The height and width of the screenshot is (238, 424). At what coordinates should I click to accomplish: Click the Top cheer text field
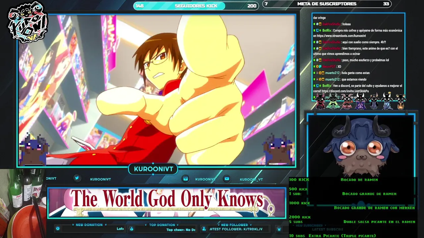pos(181,230)
